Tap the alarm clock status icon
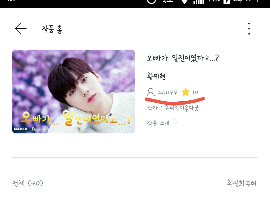The image size is (270, 202). click(x=151, y=1)
